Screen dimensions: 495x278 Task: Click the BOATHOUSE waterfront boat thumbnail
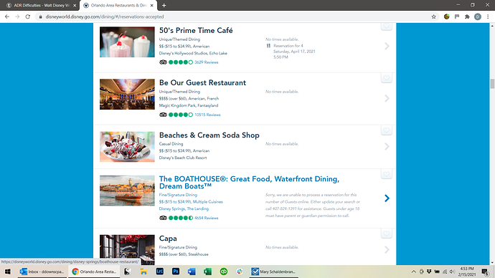pyautogui.click(x=127, y=191)
